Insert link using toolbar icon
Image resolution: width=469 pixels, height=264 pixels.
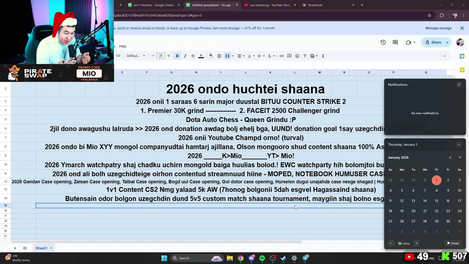[281, 56]
